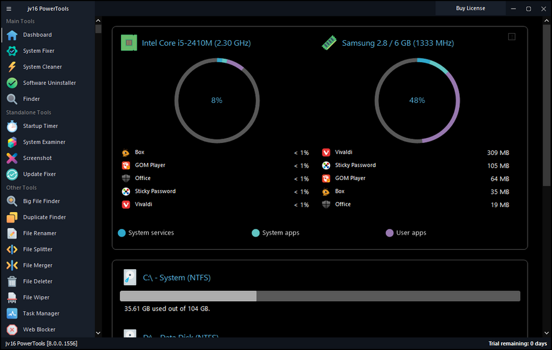Open System Fixer from sidebar
552x350 pixels.
coord(39,51)
